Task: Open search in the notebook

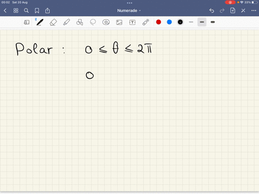Action: click(x=26, y=11)
